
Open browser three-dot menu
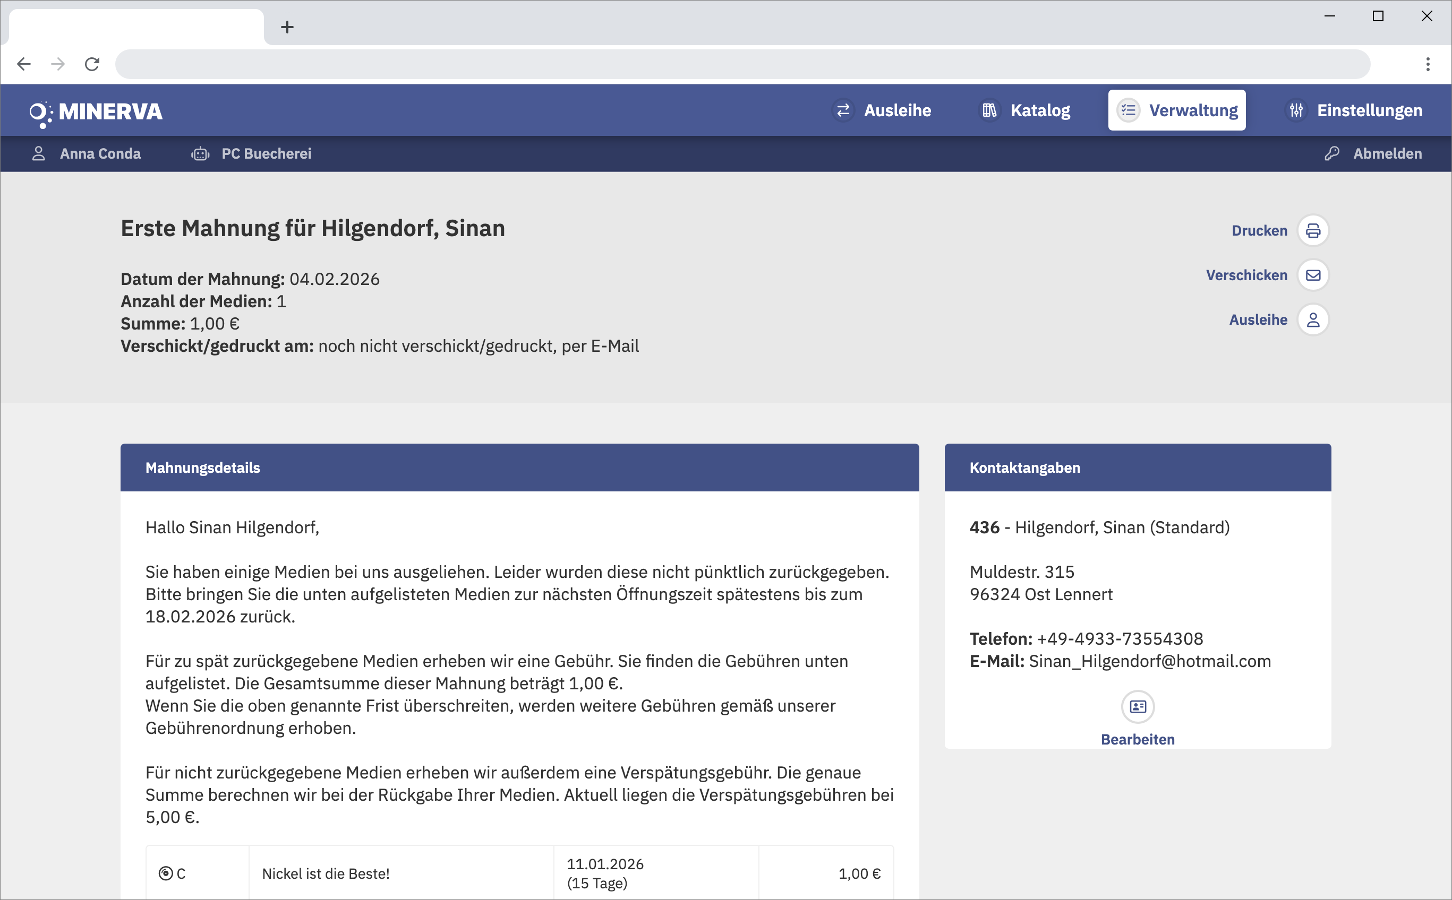tap(1428, 64)
